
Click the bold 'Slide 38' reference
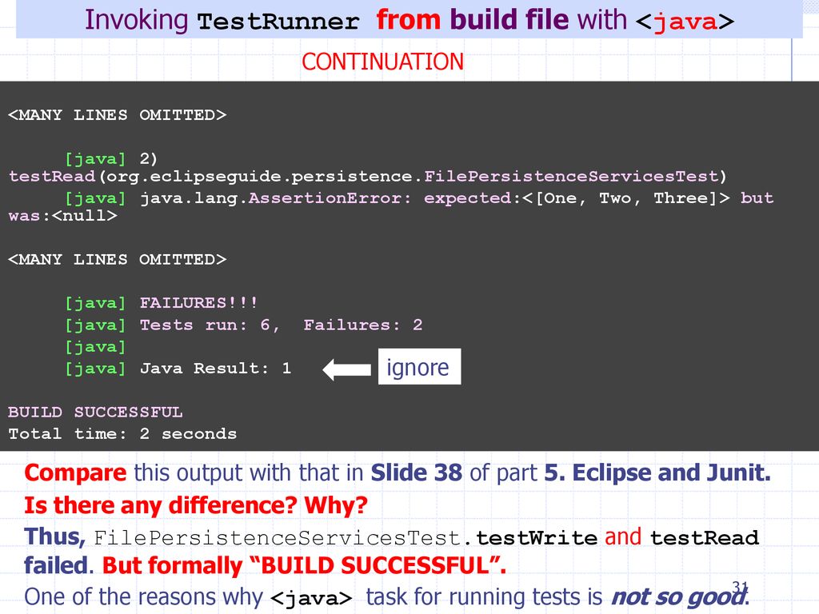pos(416,472)
